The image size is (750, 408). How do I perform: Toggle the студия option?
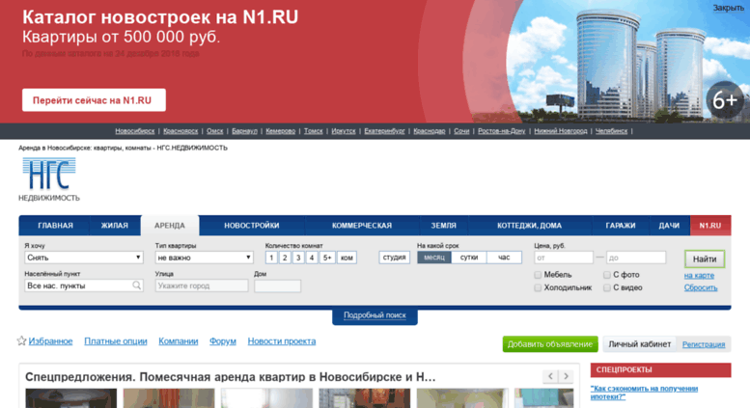click(x=394, y=257)
